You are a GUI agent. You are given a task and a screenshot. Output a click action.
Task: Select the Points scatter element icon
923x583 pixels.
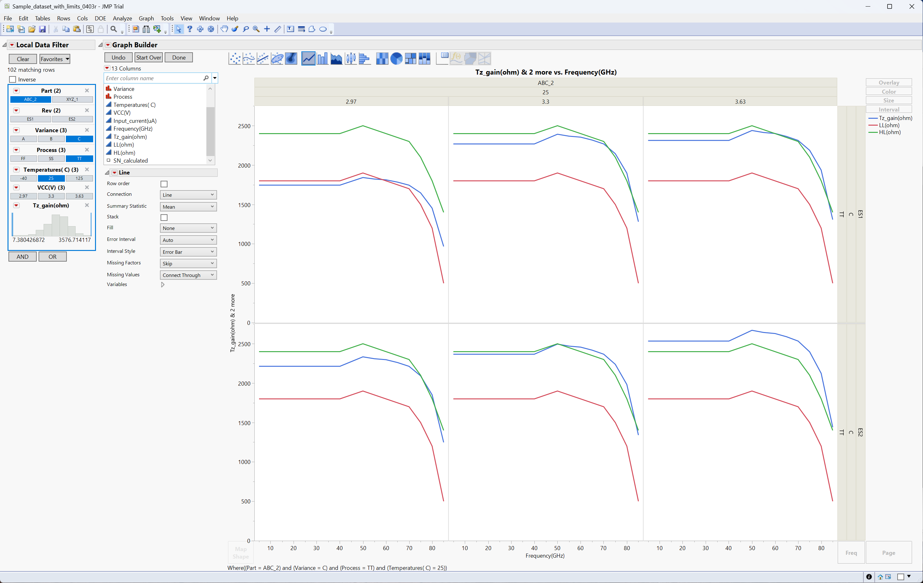pos(235,59)
